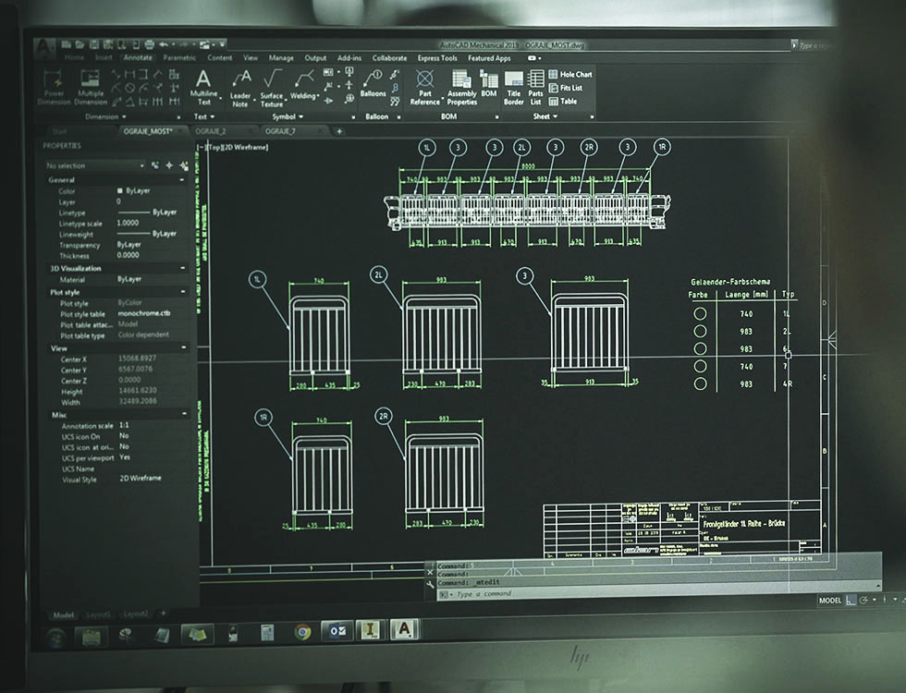Collapse the General properties section
Viewport: 906px width, 693px height.
pyautogui.click(x=182, y=180)
